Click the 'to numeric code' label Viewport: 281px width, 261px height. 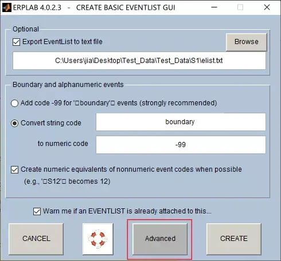(63, 144)
